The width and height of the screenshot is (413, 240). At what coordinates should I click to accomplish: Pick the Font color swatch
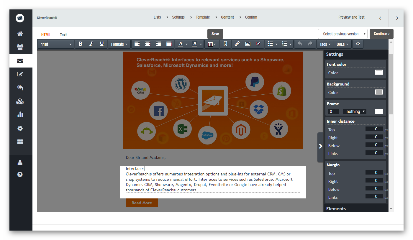tap(379, 72)
